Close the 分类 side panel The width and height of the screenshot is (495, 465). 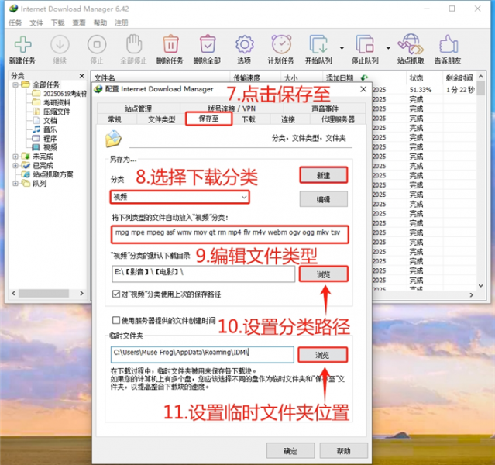click(x=82, y=76)
